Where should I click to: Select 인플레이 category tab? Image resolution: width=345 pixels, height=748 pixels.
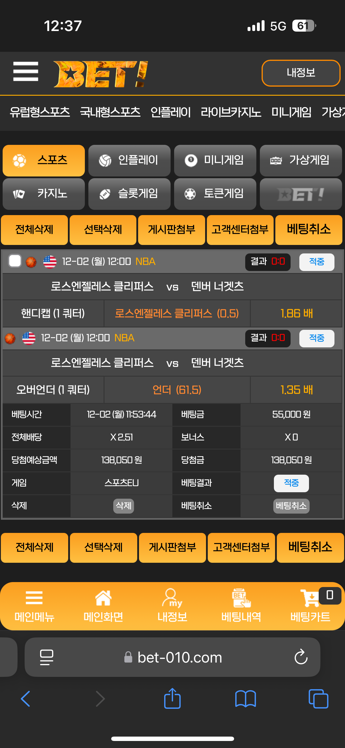[129, 160]
